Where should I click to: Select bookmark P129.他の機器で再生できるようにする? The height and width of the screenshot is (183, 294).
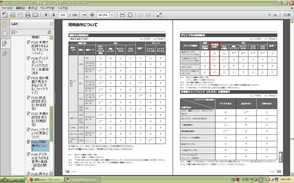pyautogui.click(x=40, y=85)
